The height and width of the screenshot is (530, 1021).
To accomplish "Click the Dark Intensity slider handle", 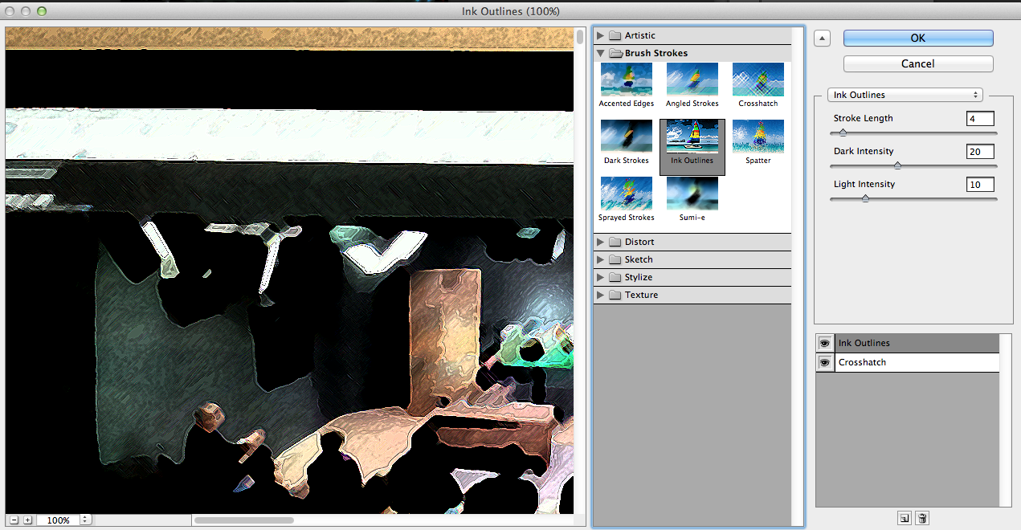I will (x=897, y=165).
